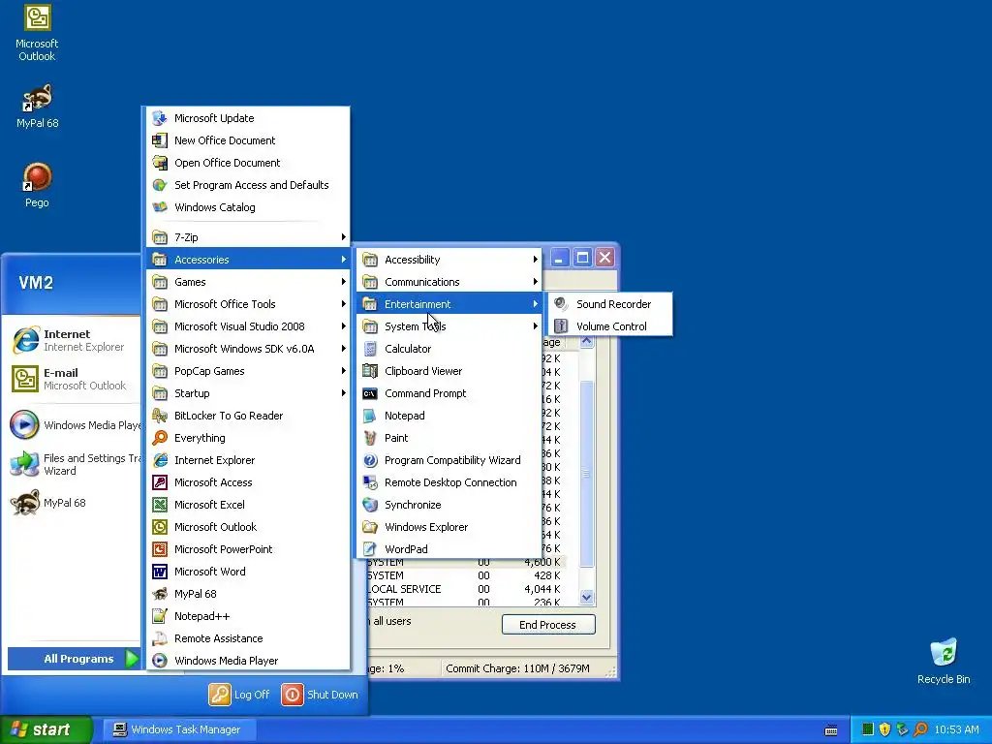This screenshot has height=744, width=992.
Task: Expand the Communications submenu
Action: click(449, 282)
